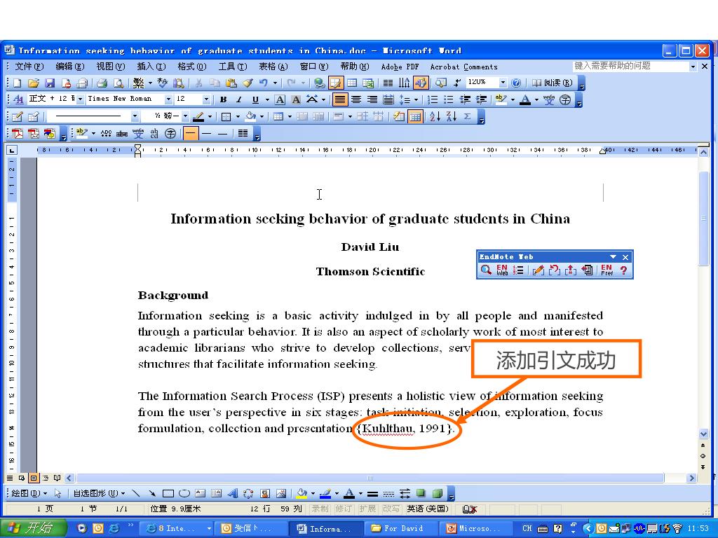Apply italic formatting
The image size is (718, 538).
[239, 99]
